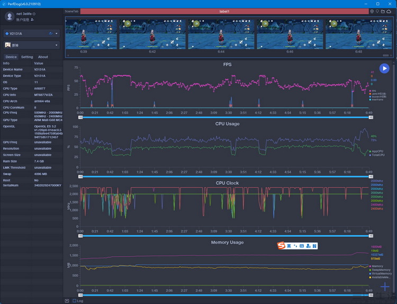Screen dimensions: 397x304
Task: Open the Sogou toolbox grid icon
Action: [314, 246]
